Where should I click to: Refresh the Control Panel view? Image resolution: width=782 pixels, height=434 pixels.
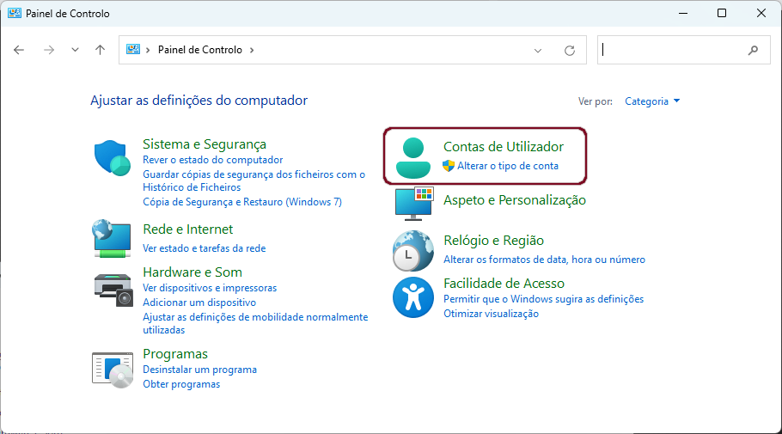570,51
